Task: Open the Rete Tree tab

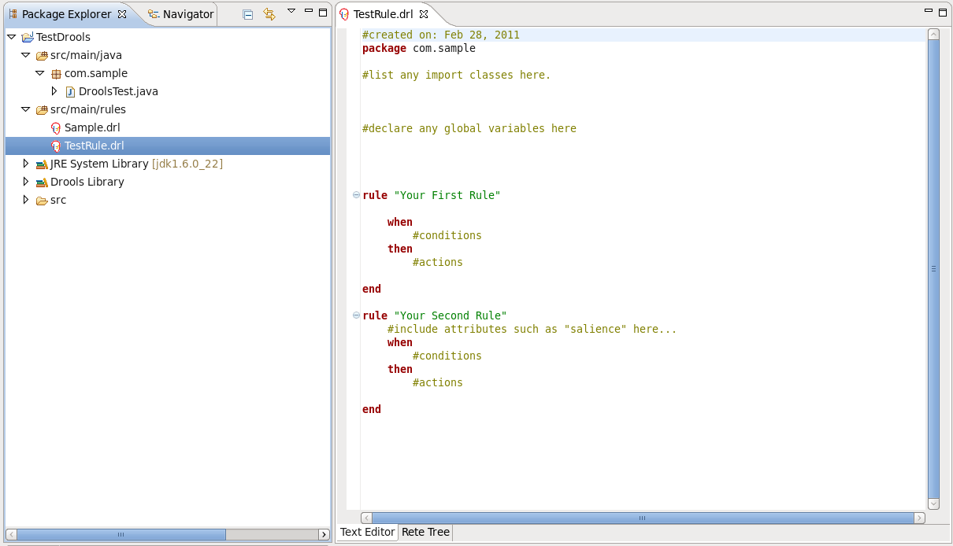Action: click(x=425, y=532)
